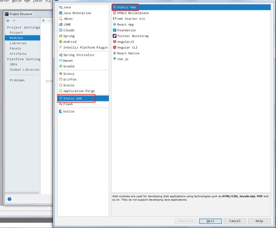The height and width of the screenshot is (228, 276).
Task: Select the AngularJS icon
Action: 115,42
